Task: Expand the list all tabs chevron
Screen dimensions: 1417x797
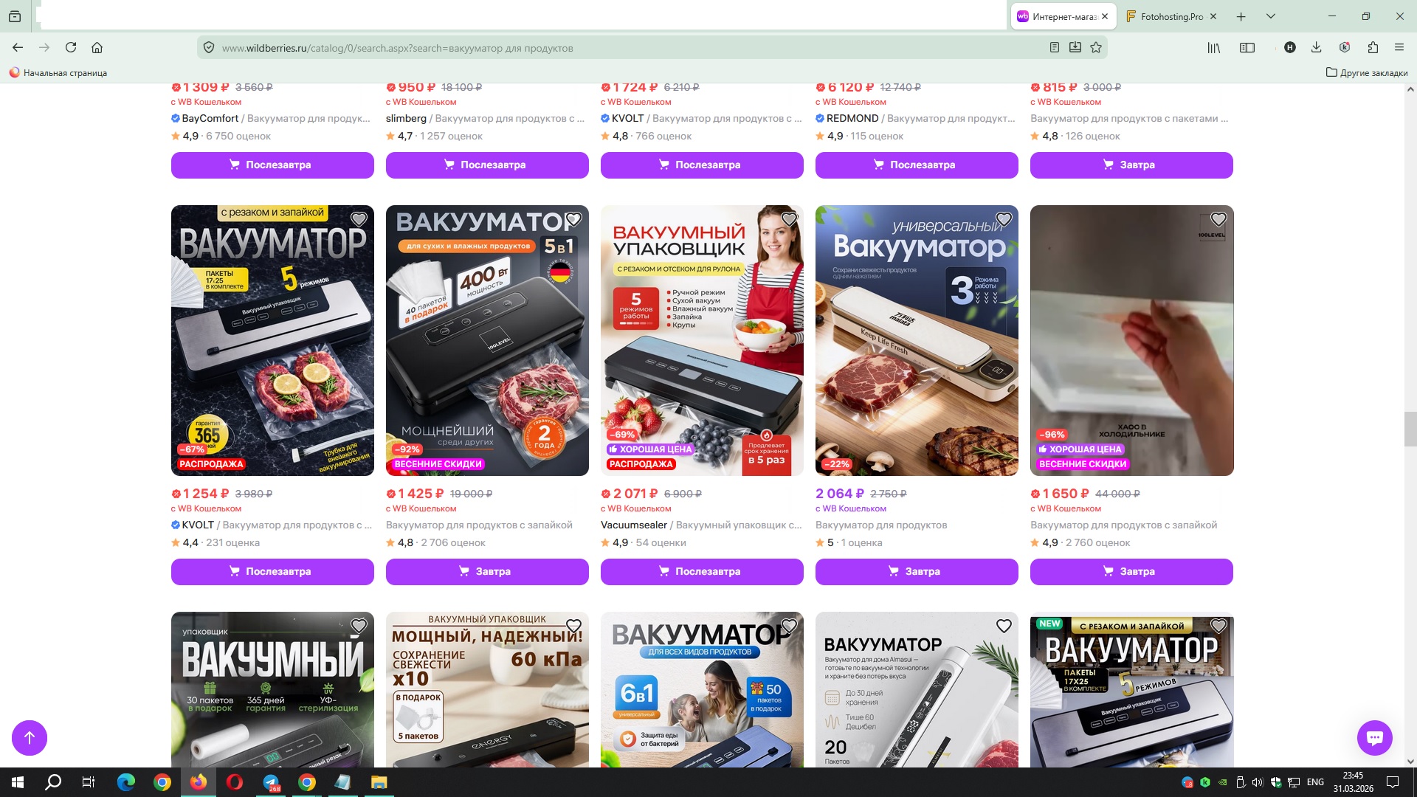Action: click(x=1271, y=16)
